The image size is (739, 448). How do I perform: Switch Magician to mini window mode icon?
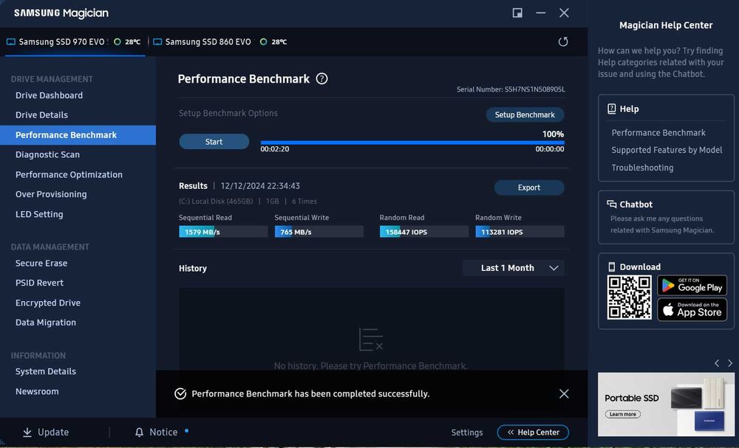(x=517, y=13)
